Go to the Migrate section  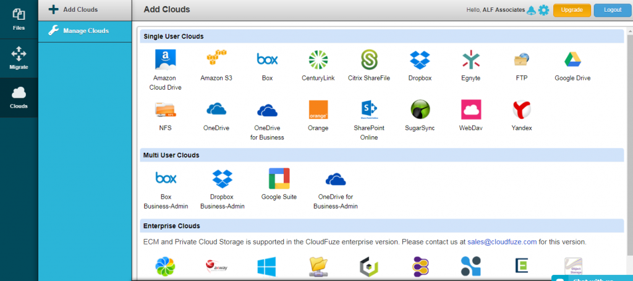tap(19, 59)
